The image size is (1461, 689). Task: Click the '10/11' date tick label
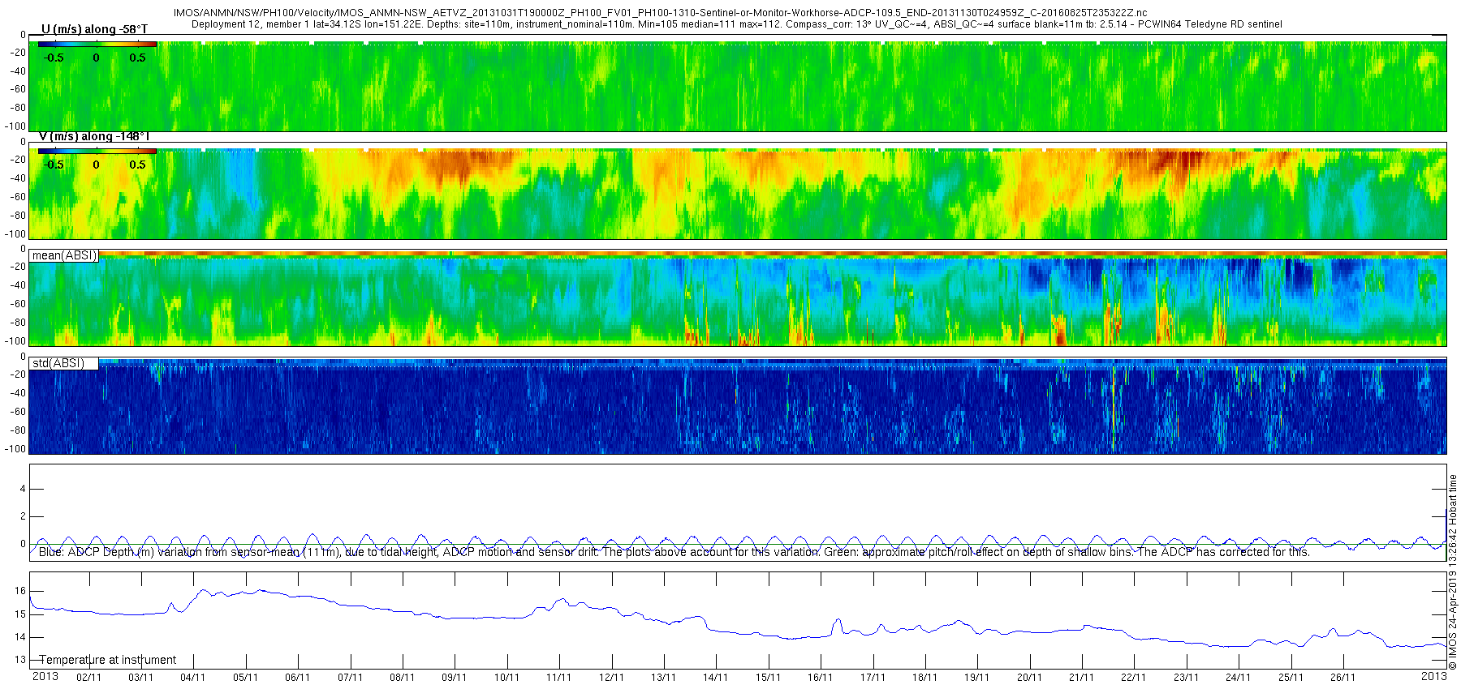coord(506,678)
